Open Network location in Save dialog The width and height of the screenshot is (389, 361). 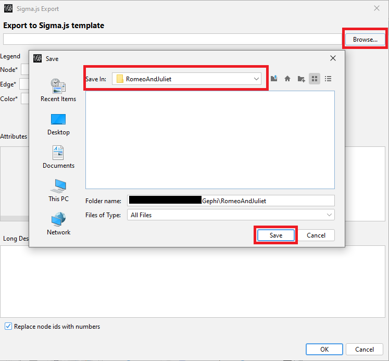[x=58, y=223]
